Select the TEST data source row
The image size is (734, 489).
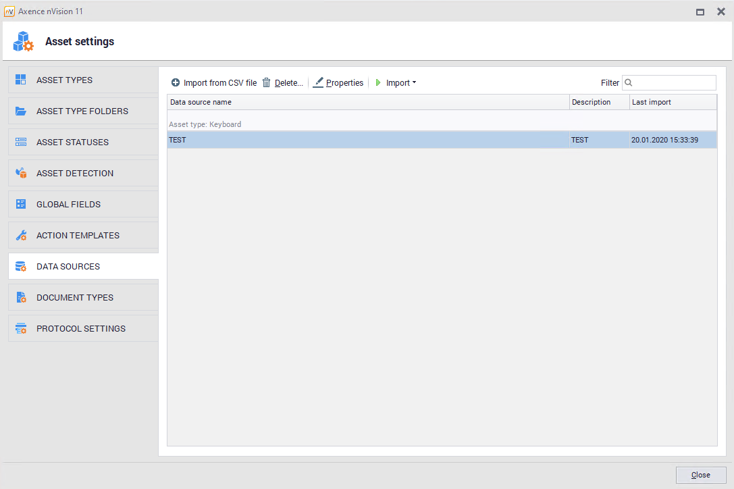point(368,140)
